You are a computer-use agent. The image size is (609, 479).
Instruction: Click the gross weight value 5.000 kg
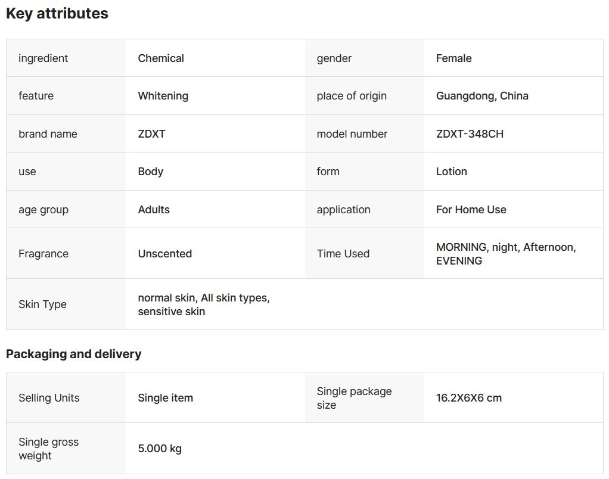(160, 449)
